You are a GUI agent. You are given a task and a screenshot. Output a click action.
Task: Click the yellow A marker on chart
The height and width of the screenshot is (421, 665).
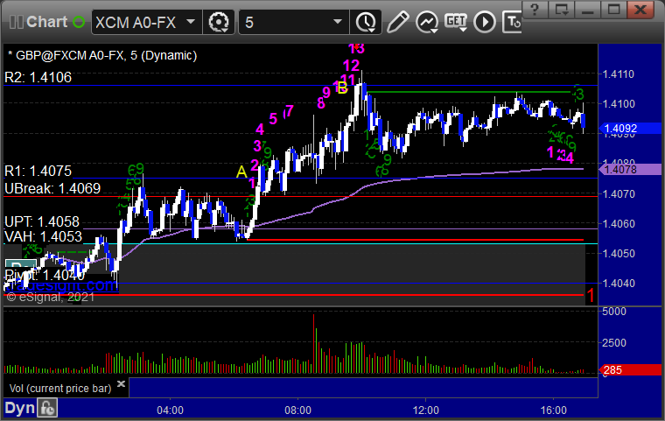[x=241, y=172]
